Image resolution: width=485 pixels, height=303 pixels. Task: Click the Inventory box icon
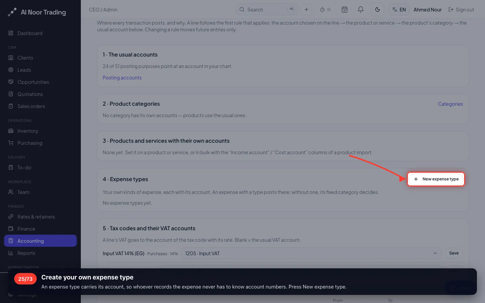[x=11, y=131]
